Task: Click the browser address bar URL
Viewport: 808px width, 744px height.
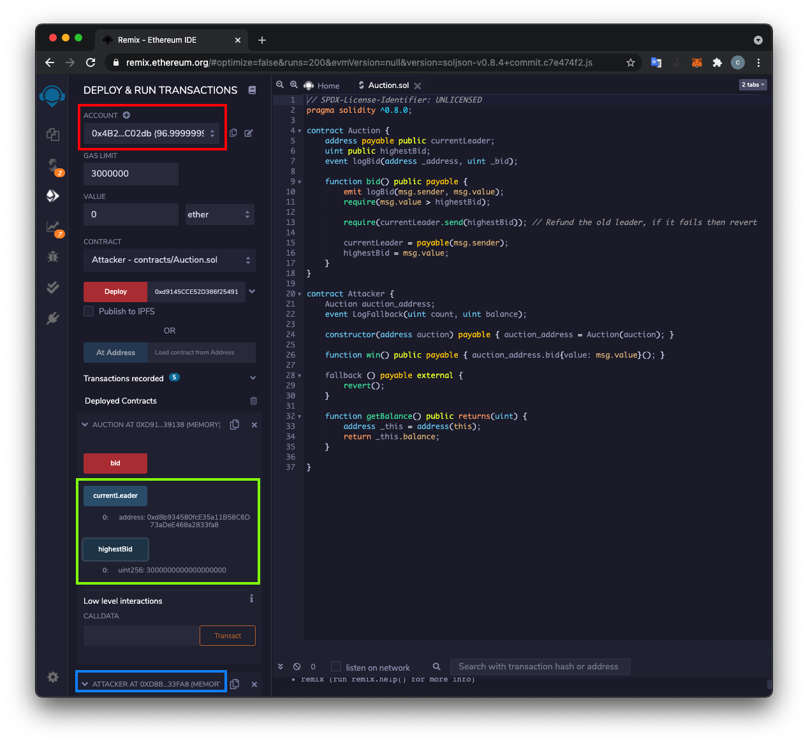Action: (359, 62)
